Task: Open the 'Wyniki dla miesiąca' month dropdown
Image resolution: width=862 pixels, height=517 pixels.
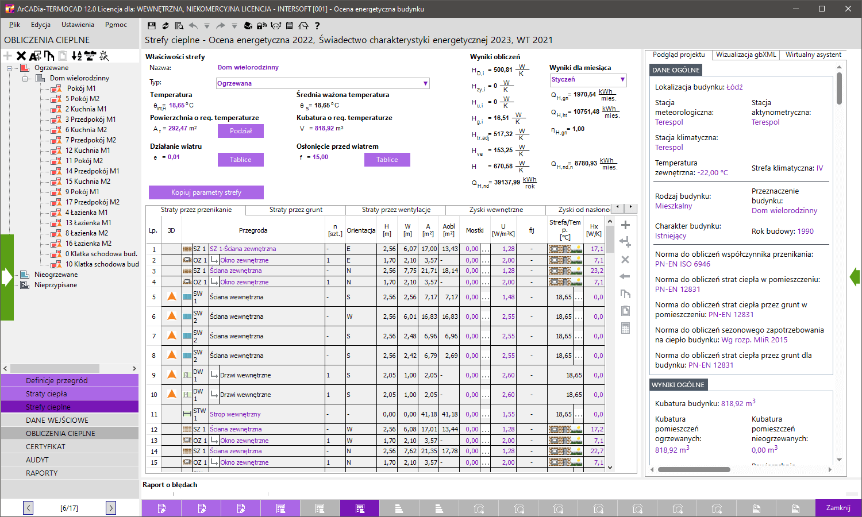Action: pyautogui.click(x=622, y=80)
